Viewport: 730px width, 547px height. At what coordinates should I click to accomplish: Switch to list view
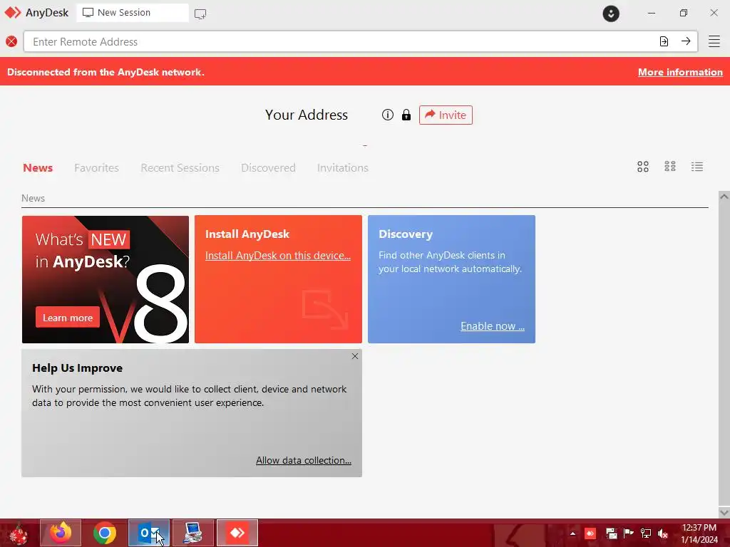pos(697,167)
